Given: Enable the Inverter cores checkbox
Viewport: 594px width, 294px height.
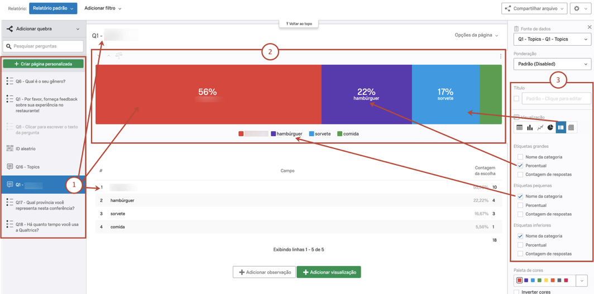Looking at the screenshot, I should 516,292.
